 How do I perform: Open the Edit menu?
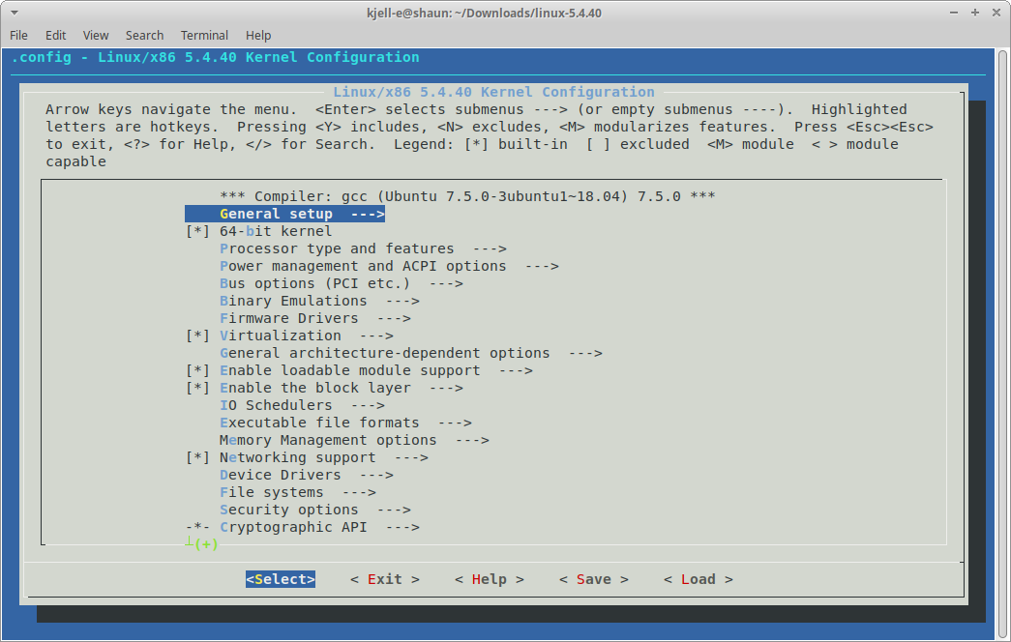(55, 35)
